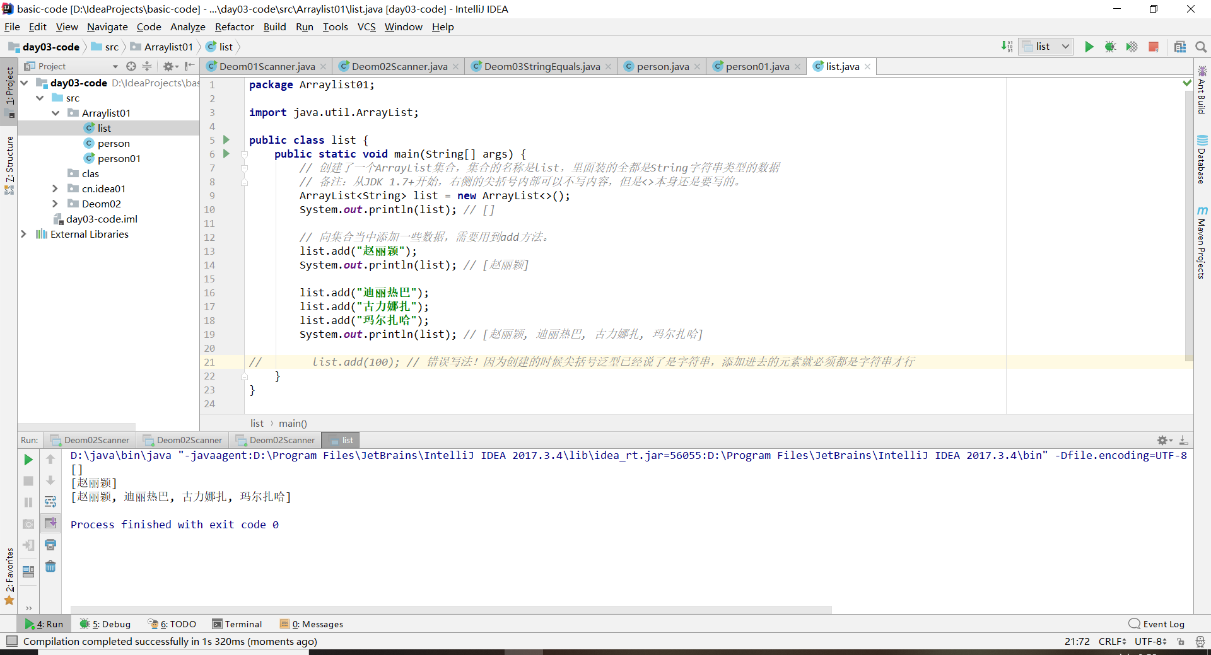1211x655 pixels.
Task: Dump threads using the camera icon
Action: (x=28, y=524)
